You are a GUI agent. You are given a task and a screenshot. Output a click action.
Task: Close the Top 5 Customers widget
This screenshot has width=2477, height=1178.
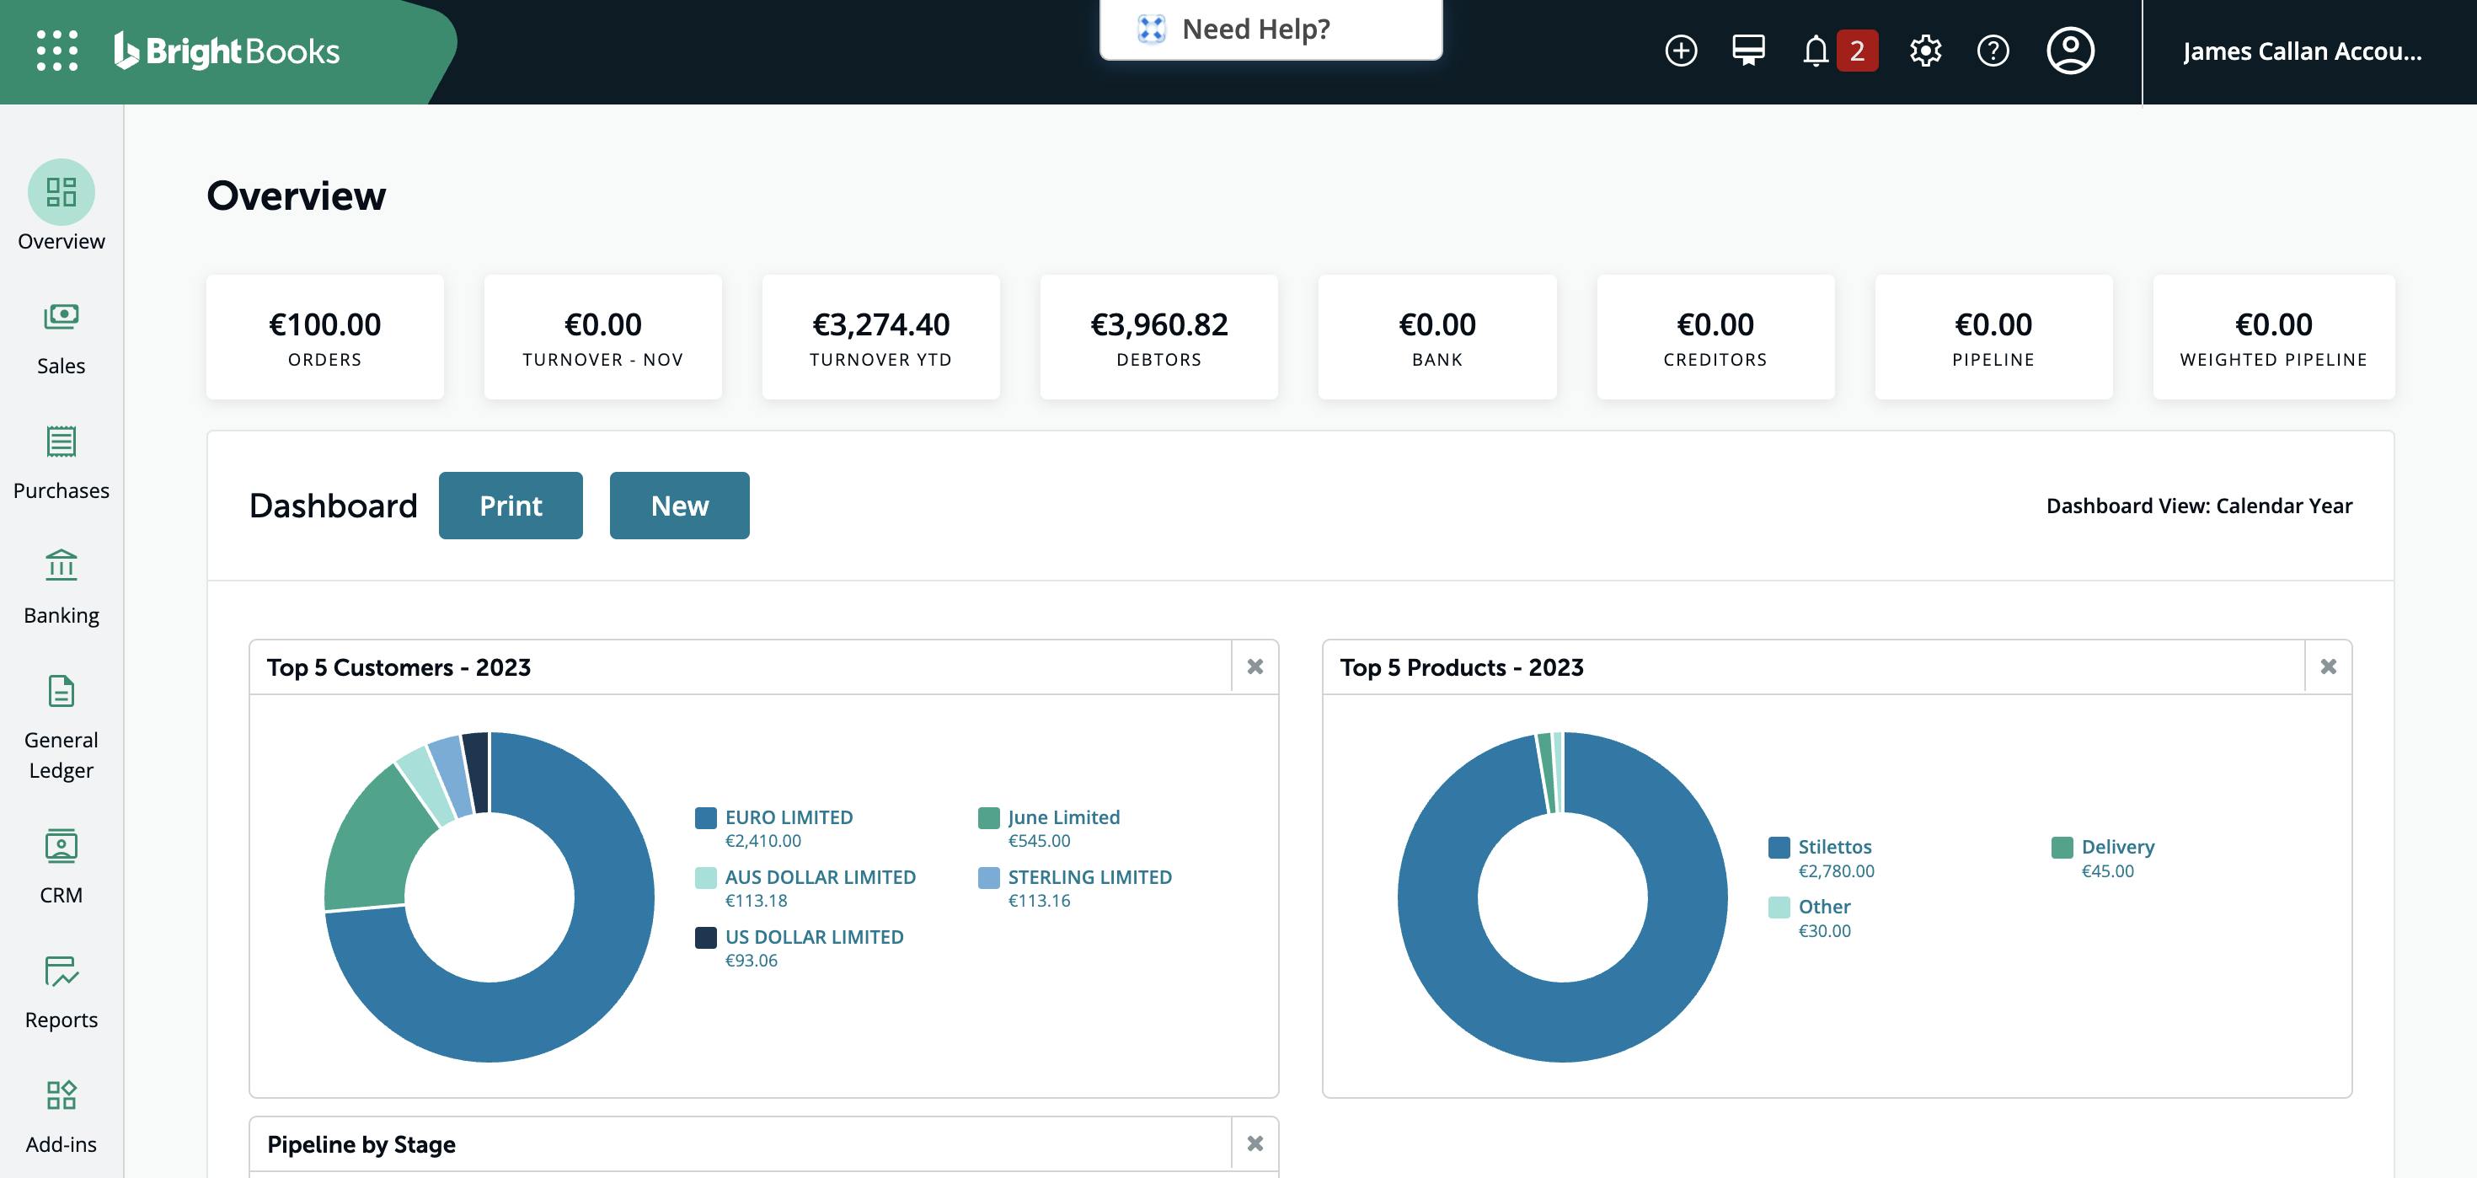(1255, 667)
